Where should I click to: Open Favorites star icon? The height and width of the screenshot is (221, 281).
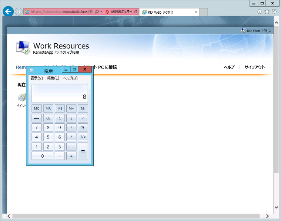[x=267, y=11]
